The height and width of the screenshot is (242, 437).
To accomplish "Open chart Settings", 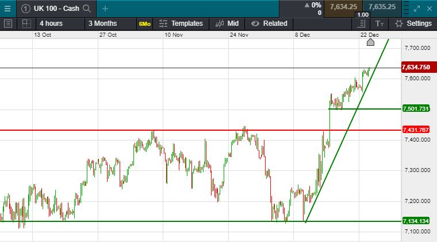I will tap(412, 24).
